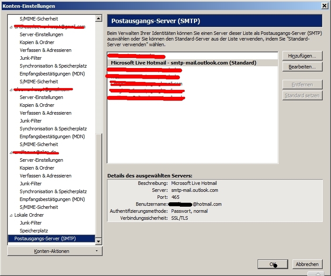Open Junk-Filter under Lokale Ordner
Viewport: 331px width, 276px height.
click(x=31, y=223)
